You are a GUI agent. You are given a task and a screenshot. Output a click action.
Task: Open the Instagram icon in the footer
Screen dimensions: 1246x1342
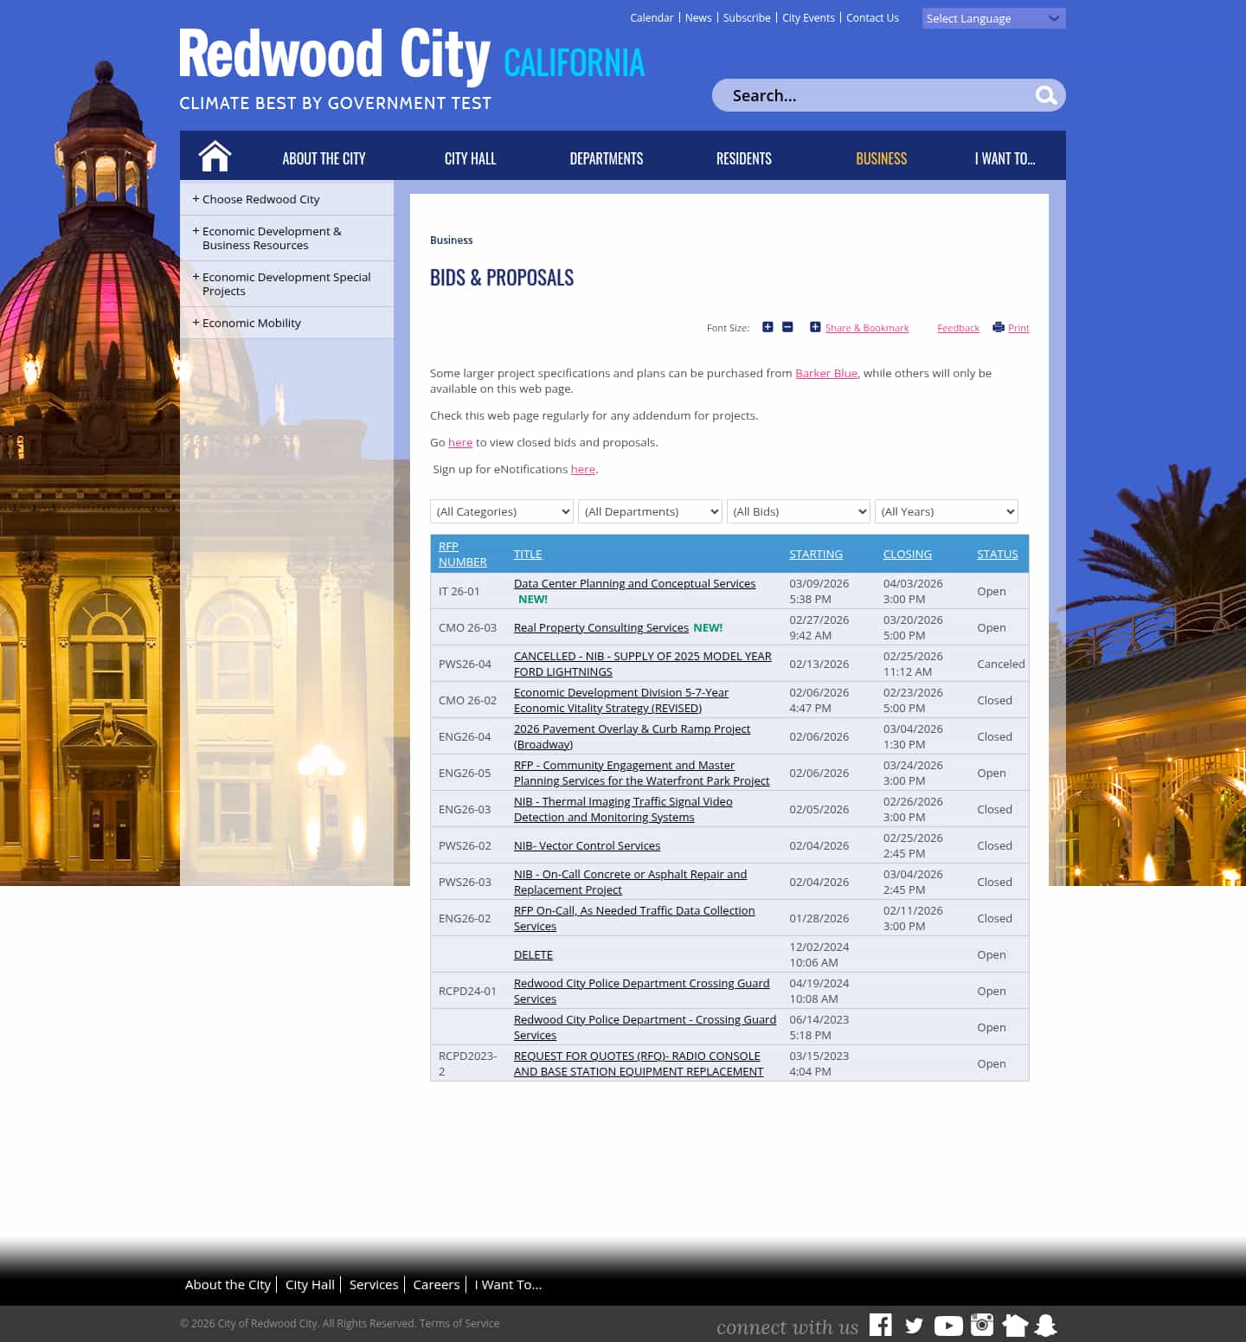pos(981,1325)
